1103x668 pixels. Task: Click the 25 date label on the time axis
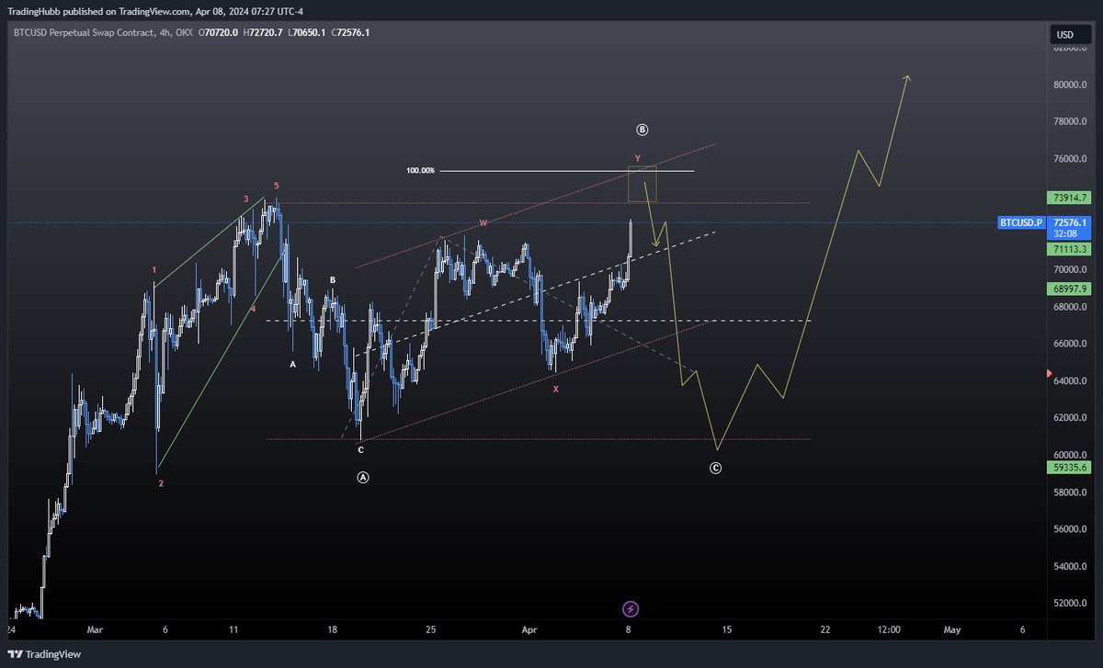[430, 629]
